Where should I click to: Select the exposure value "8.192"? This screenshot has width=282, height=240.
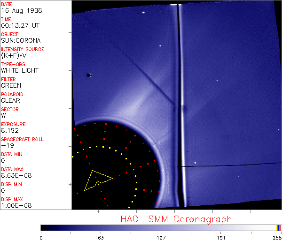click(9, 130)
